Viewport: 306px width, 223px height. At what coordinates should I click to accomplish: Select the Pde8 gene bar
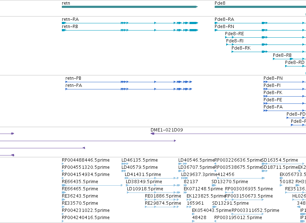(260, 7)
